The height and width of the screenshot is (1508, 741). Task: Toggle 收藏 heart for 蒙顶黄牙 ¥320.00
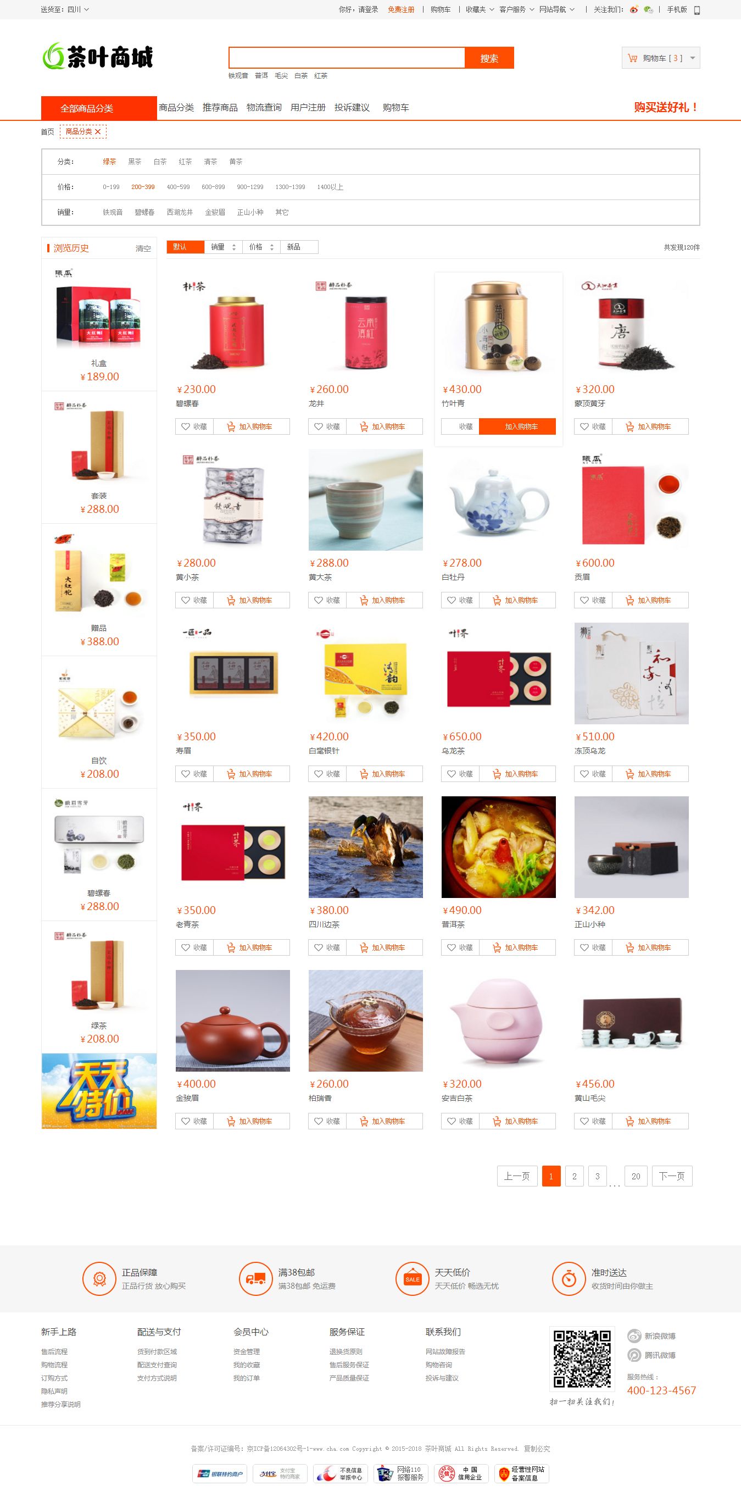584,427
